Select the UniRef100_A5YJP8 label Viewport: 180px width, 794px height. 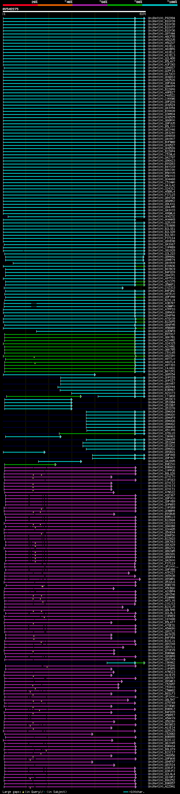coord(161,430)
